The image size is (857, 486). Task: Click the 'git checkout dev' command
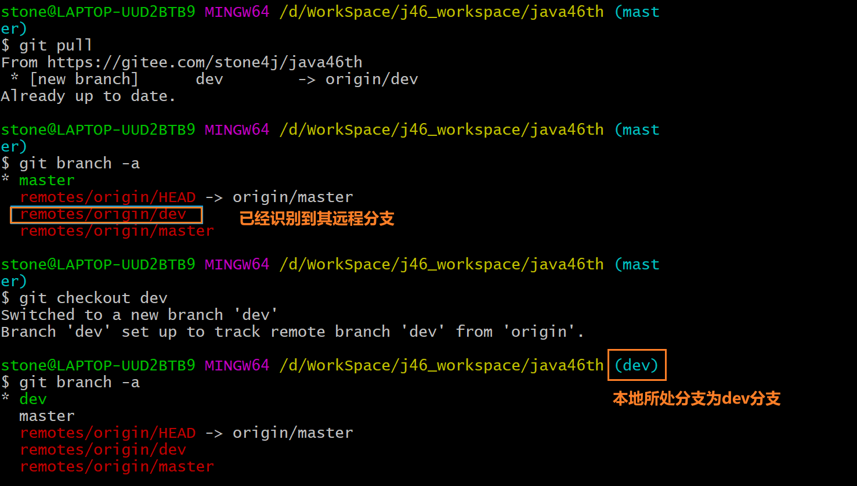click(84, 298)
